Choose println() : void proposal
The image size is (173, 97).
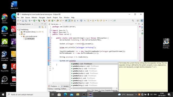coord(94,64)
